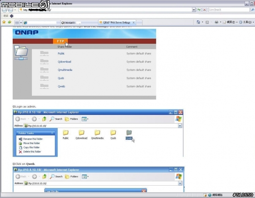
Task: Click the icon beside 連結 in links bar
Action: pos(12,16)
